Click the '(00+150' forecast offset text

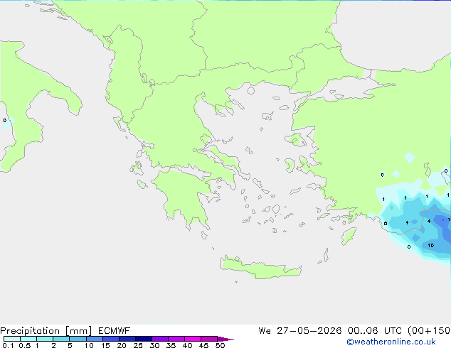tap(429, 331)
